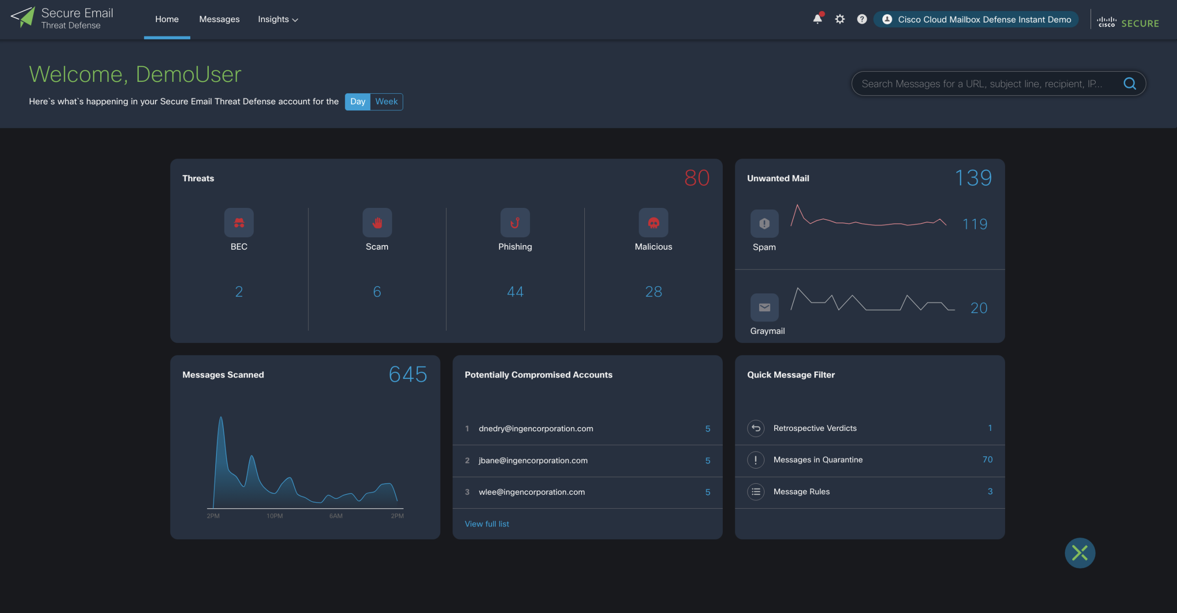Click the Malicious count 28

[x=653, y=292]
